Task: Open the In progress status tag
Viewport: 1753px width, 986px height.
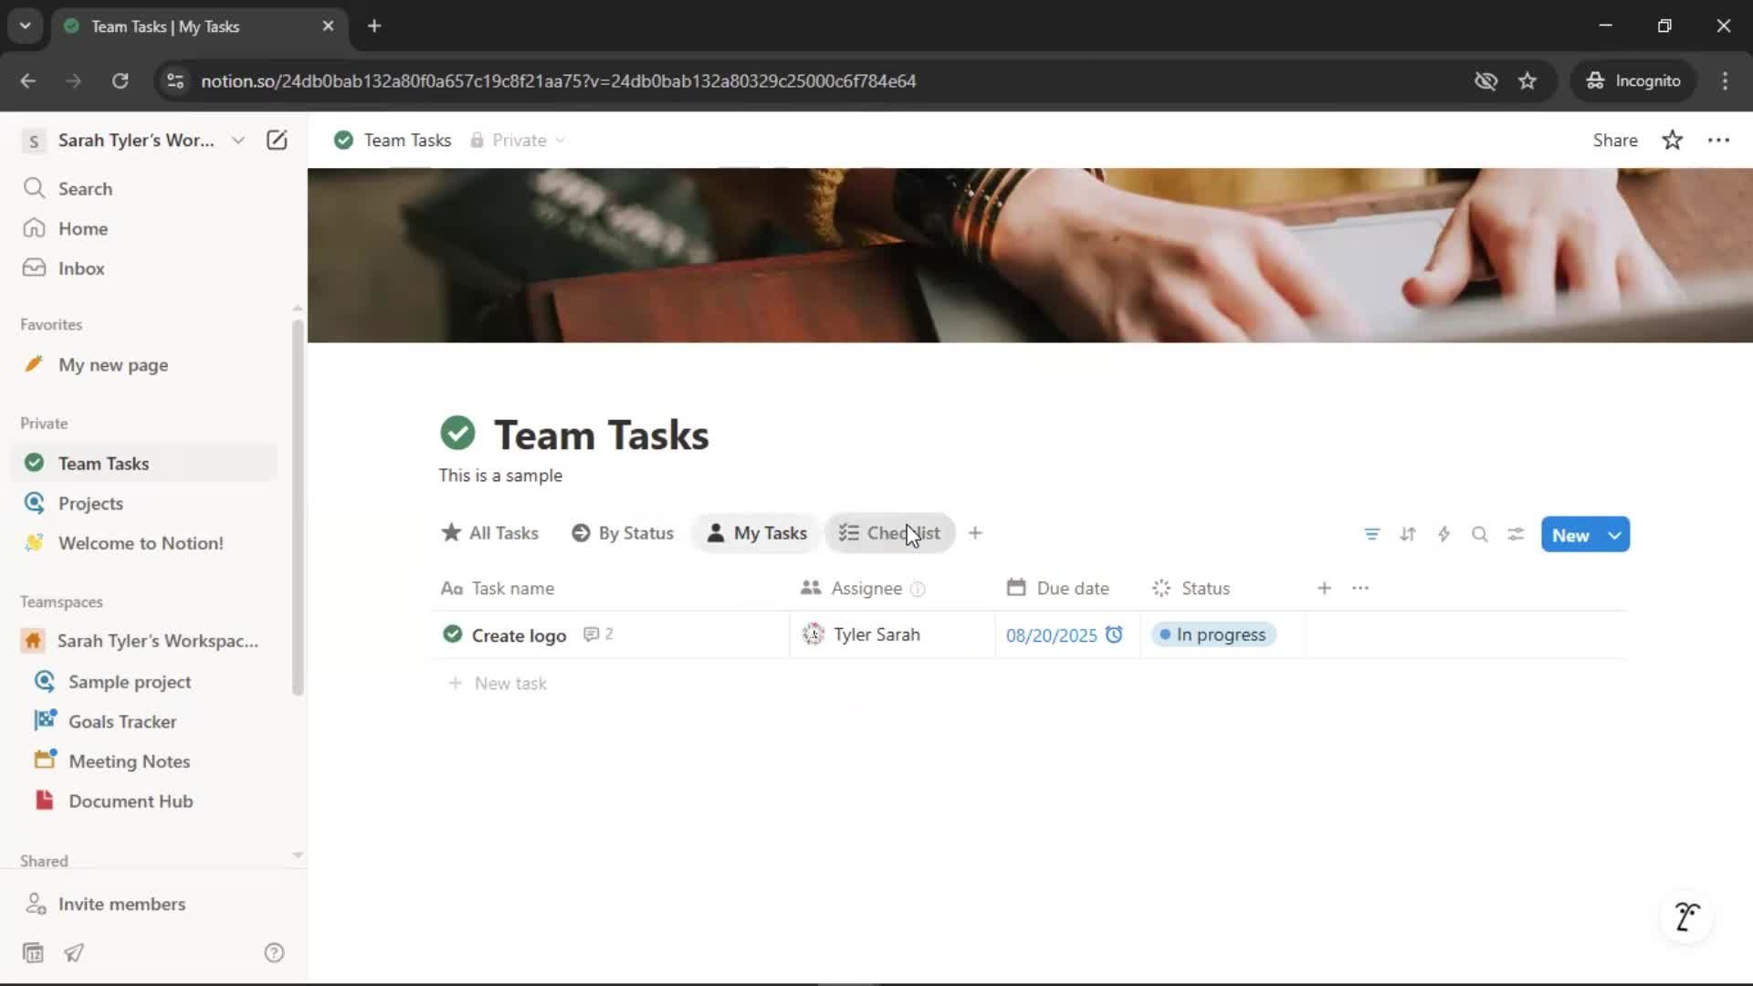Action: 1213,635
